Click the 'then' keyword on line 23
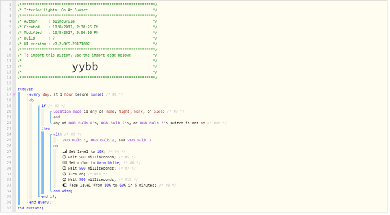 [46, 128]
